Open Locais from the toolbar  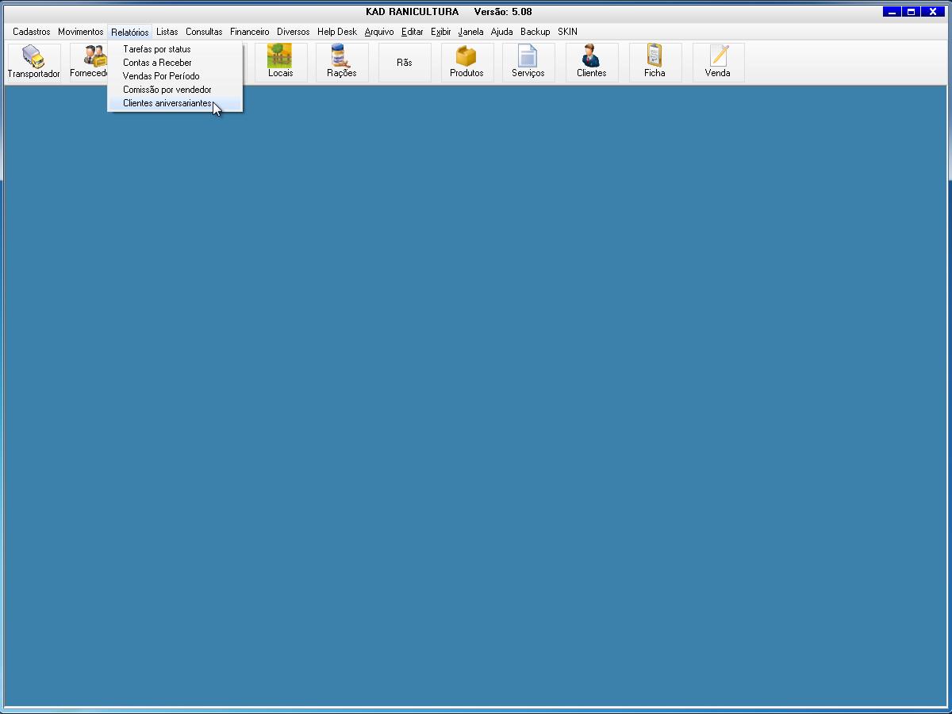point(280,63)
